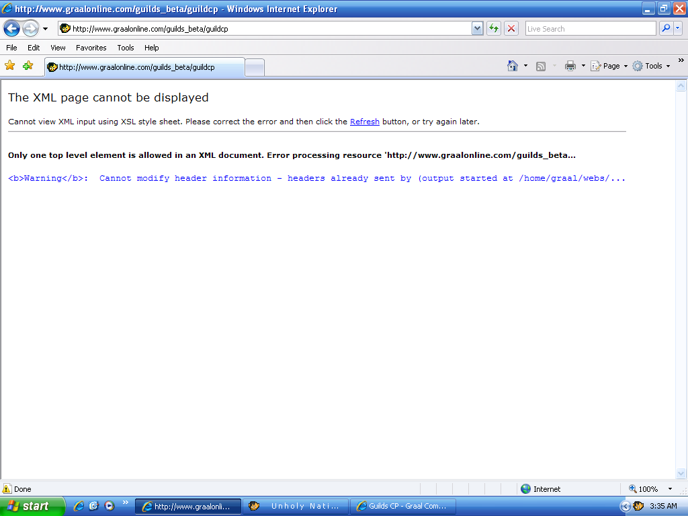This screenshot has height=516, width=688.
Task: Follow the Refresh link in error message
Action: (365, 122)
